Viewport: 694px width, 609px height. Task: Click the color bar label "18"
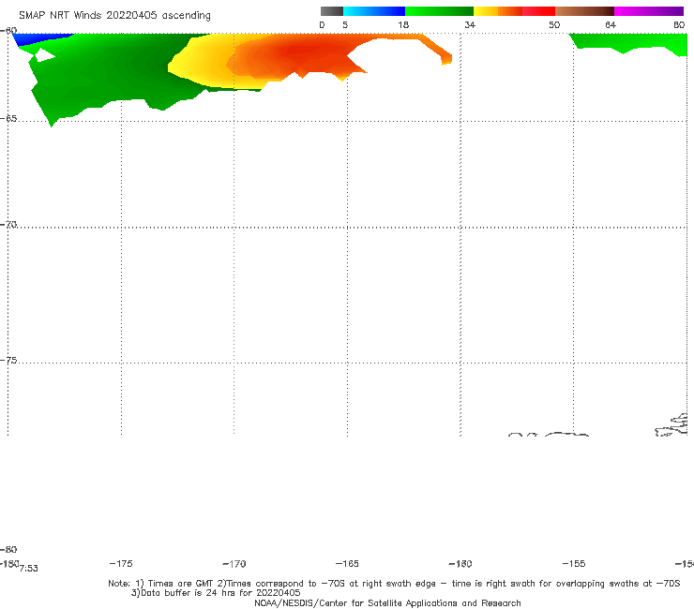pos(403,25)
